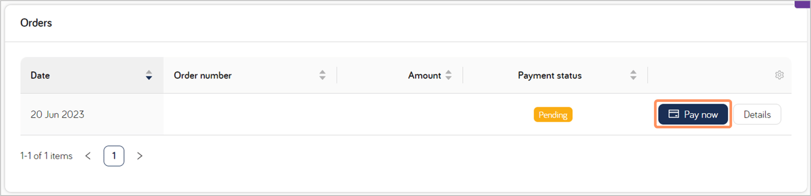This screenshot has height=196, width=811.
Task: Click the Orders panel heading
Action: [36, 23]
